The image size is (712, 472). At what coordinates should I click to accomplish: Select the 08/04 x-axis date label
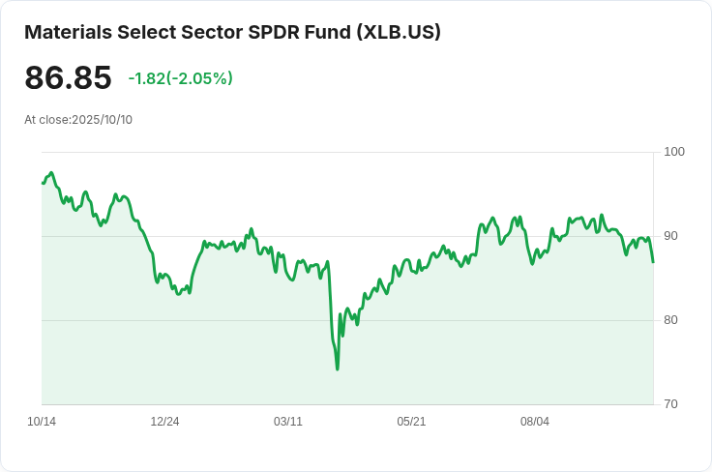tap(534, 422)
